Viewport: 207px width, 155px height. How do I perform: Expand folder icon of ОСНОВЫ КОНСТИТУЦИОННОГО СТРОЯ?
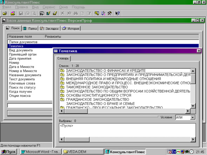click(62, 96)
